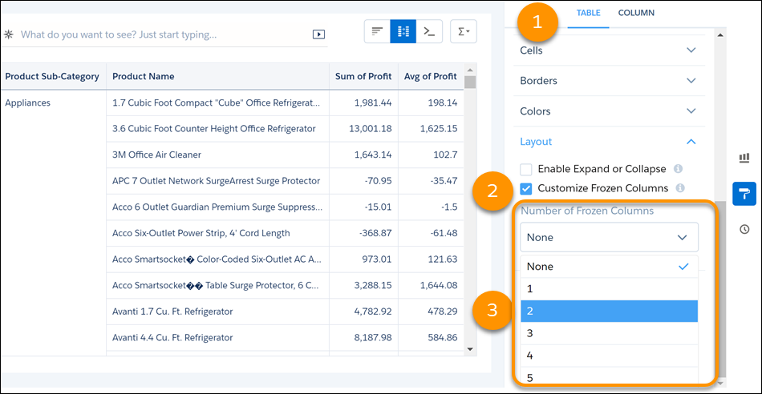The width and height of the screenshot is (762, 394).
Task: Click the Product Sub-Category column header
Action: pyautogui.click(x=52, y=76)
